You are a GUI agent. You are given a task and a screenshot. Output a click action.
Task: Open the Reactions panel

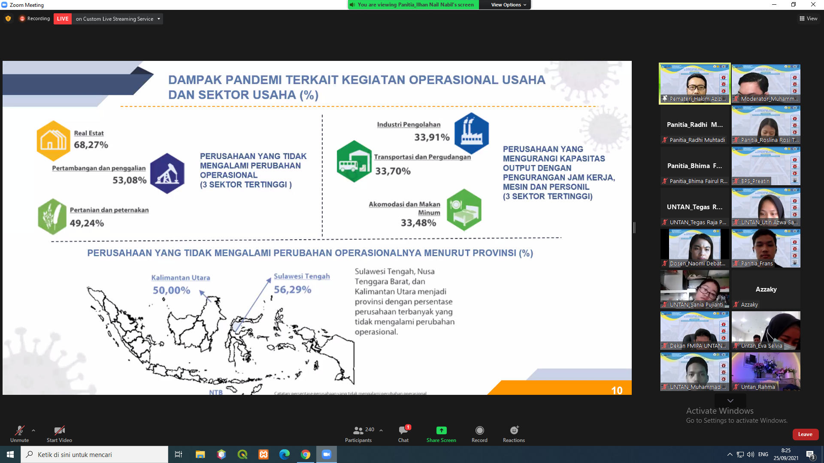coord(514,433)
